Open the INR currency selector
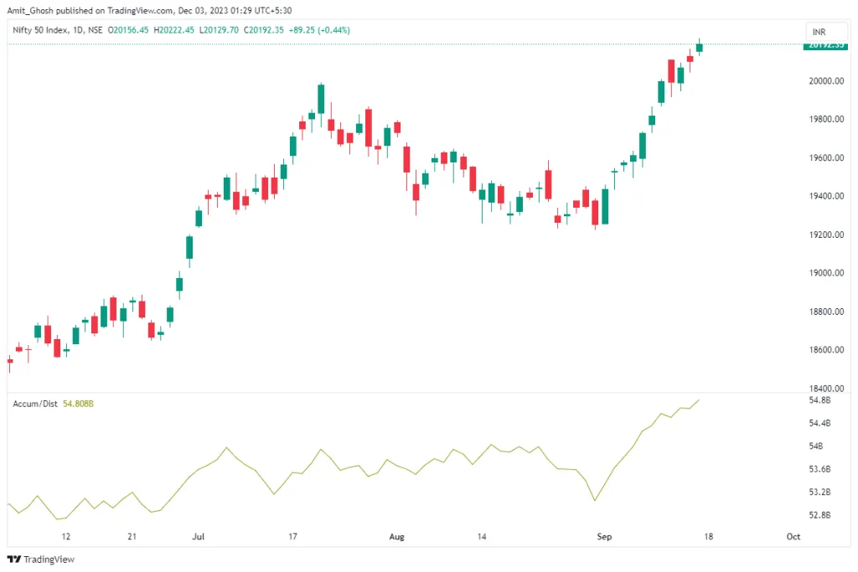 tap(819, 32)
